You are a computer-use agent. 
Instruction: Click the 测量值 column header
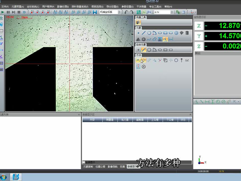pyautogui.click(x=110, y=120)
